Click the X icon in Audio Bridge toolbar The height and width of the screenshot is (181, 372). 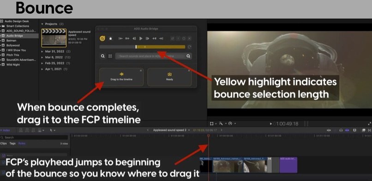tap(189, 38)
